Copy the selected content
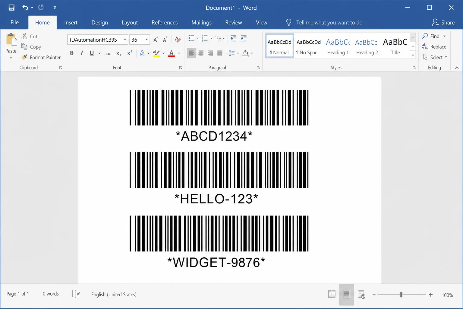The image size is (463, 309). point(31,47)
